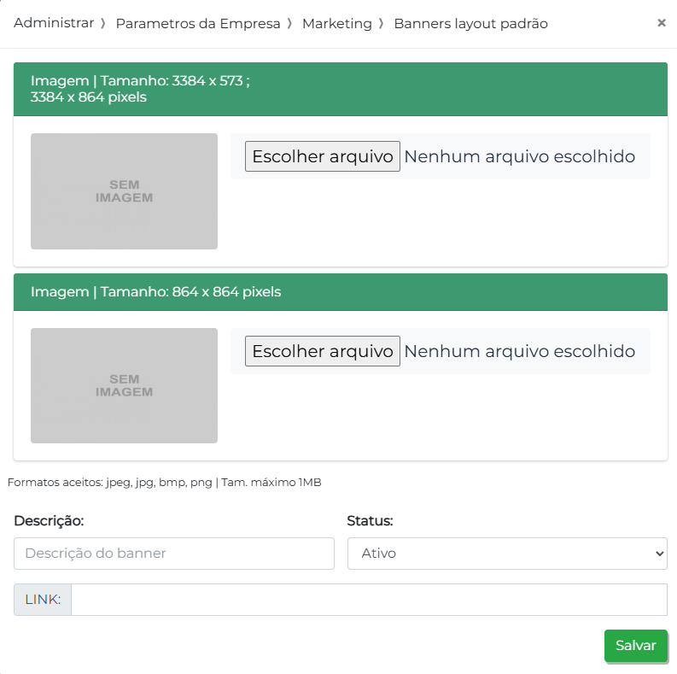Click the first SEM IMAGEM placeholder thumbnail
Image resolution: width=677 pixels, height=674 pixels.
124,191
